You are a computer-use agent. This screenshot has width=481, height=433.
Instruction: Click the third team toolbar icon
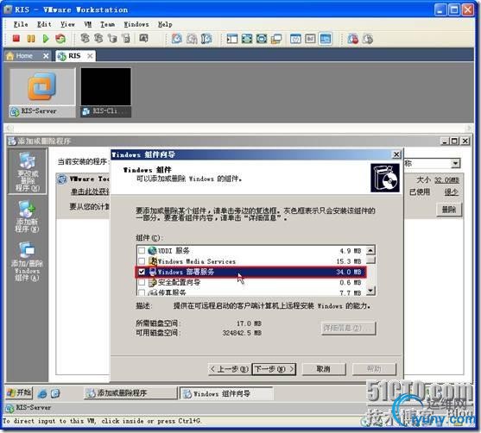click(x=112, y=39)
